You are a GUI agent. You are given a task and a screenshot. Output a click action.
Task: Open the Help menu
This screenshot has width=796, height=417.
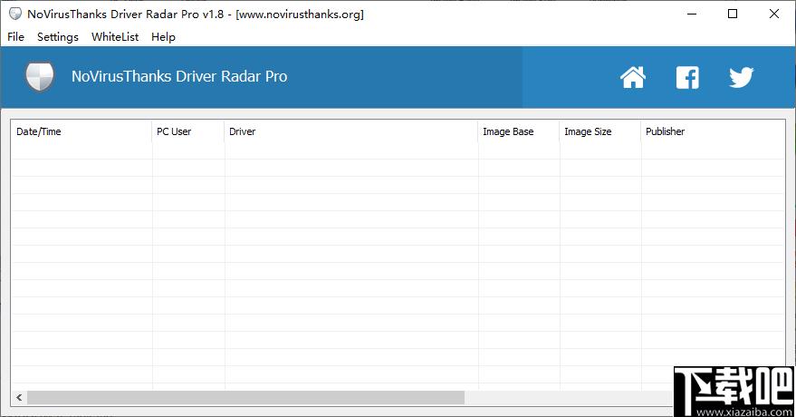coord(163,36)
